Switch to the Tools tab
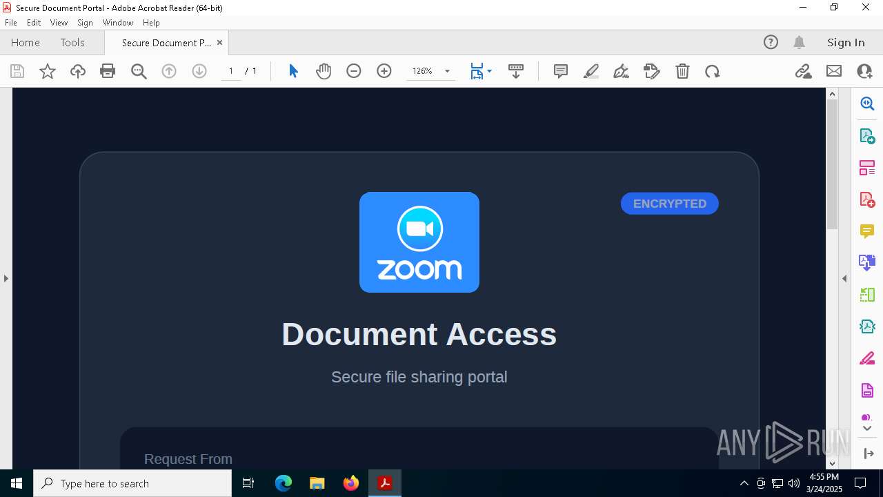 click(x=72, y=42)
